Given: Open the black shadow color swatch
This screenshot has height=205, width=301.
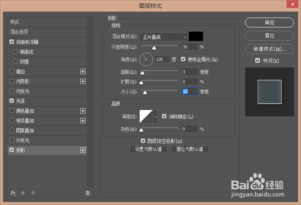Looking at the screenshot, I should (x=196, y=36).
